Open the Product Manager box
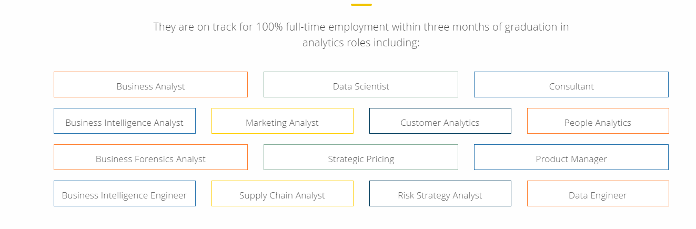The width and height of the screenshot is (696, 229). coord(571,157)
